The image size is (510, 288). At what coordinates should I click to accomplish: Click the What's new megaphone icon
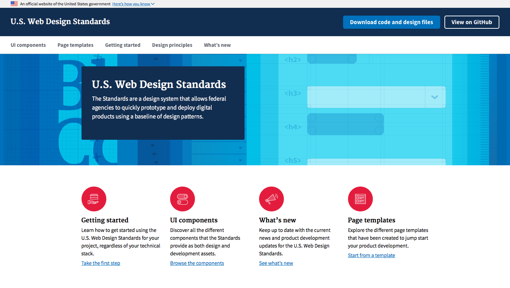(x=271, y=199)
